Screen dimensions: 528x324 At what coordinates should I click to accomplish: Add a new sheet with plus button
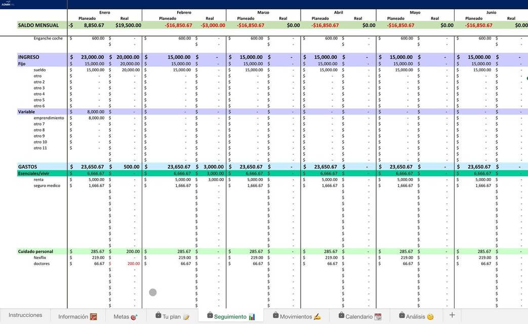452,315
